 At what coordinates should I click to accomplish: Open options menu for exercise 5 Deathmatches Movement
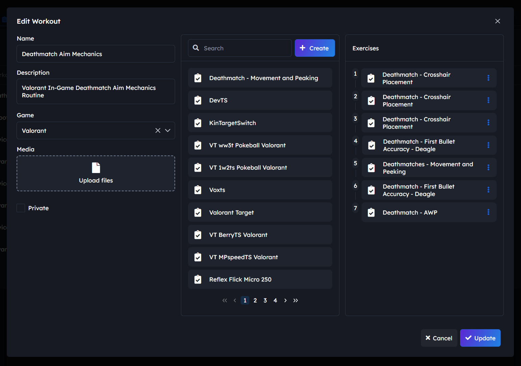tap(488, 168)
